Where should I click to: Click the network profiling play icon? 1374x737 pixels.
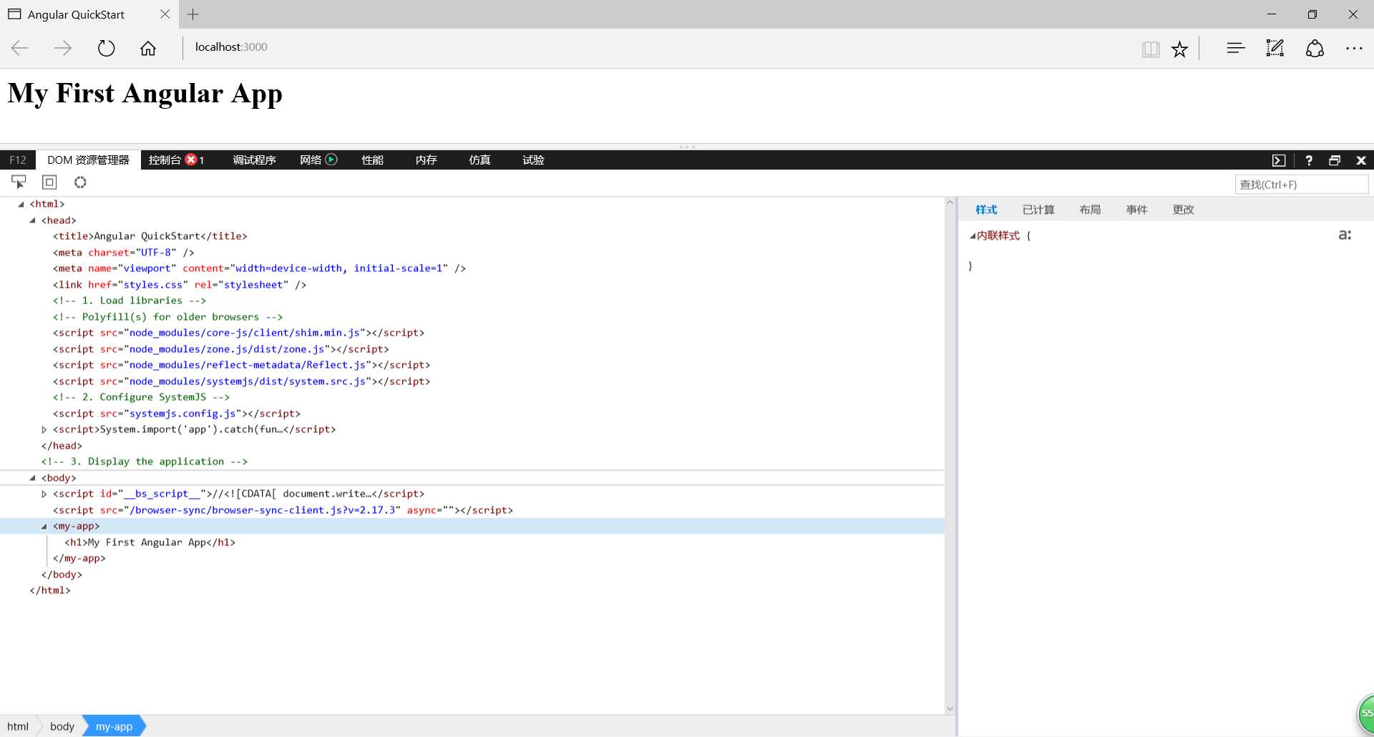[331, 160]
